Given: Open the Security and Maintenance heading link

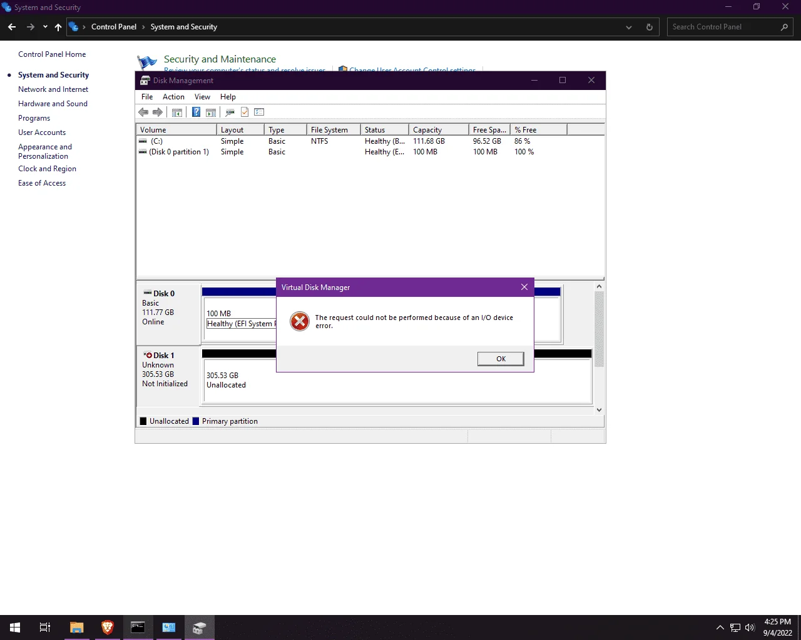Looking at the screenshot, I should tap(220, 59).
